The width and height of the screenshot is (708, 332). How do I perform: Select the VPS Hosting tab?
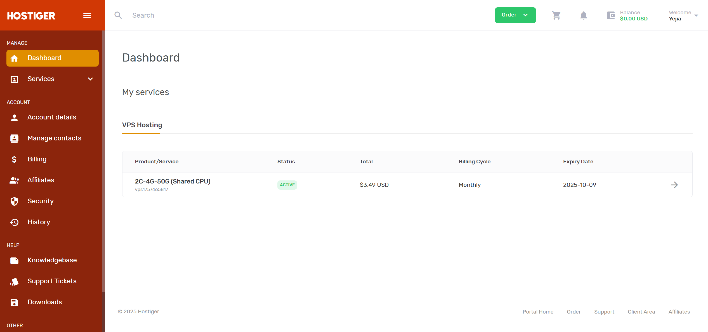[142, 125]
